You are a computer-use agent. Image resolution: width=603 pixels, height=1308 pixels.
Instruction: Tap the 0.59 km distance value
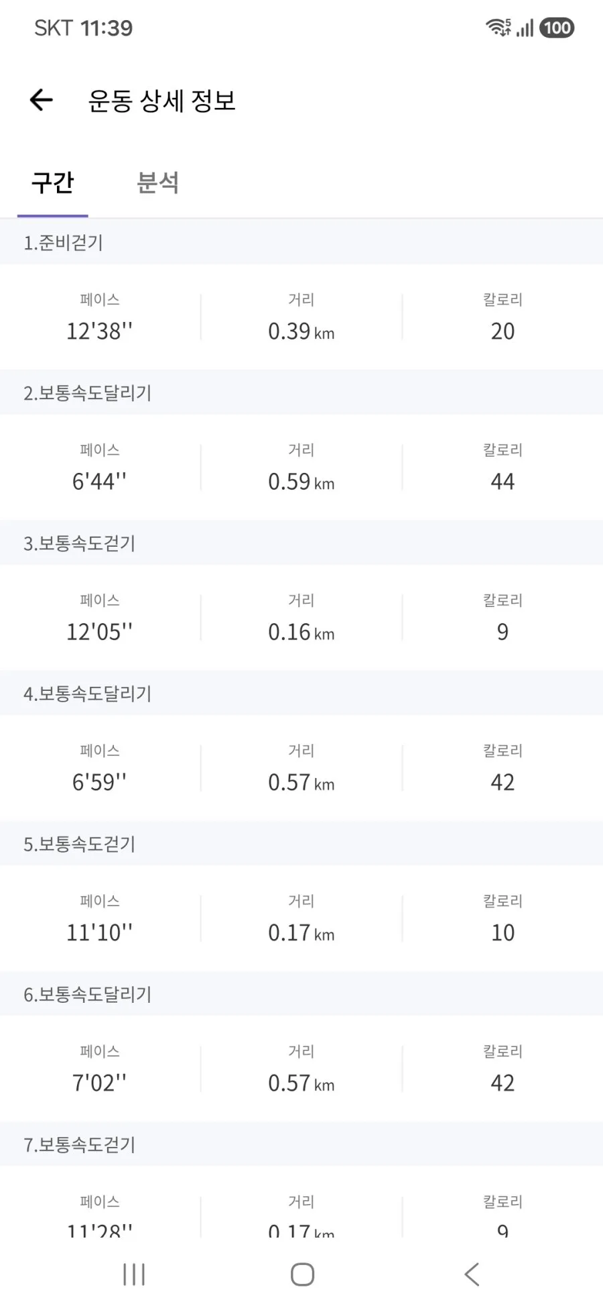pos(301,481)
